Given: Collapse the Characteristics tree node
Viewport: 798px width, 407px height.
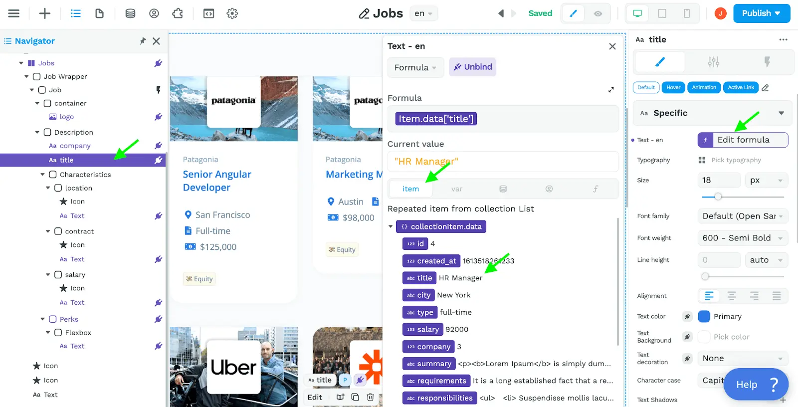Looking at the screenshot, I should (x=43, y=175).
